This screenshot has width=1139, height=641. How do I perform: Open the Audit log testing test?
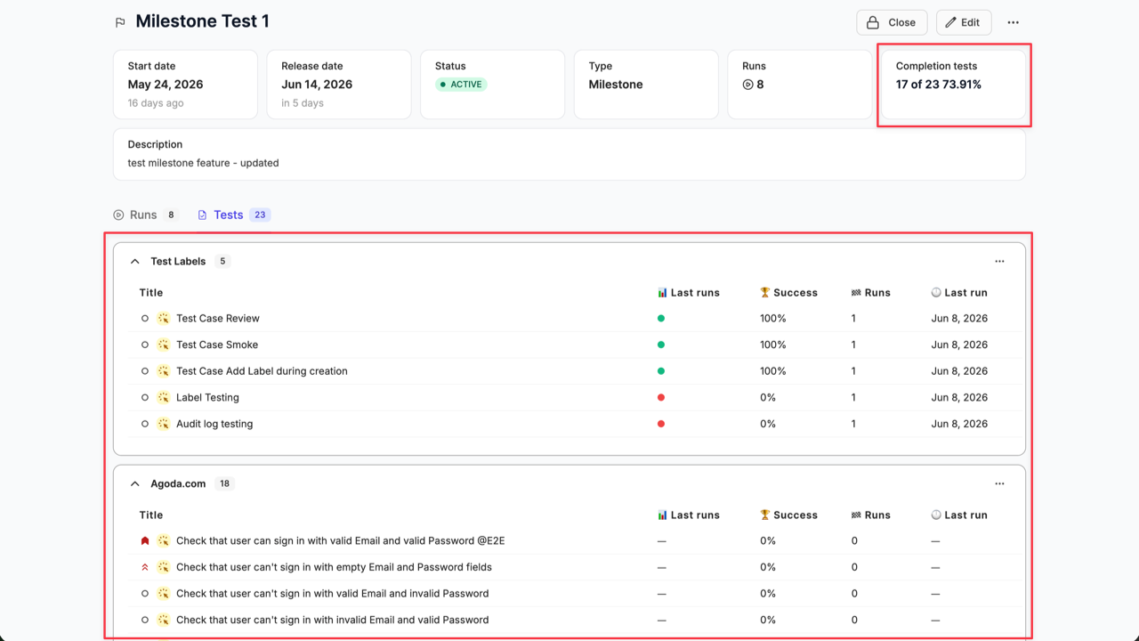coord(214,424)
